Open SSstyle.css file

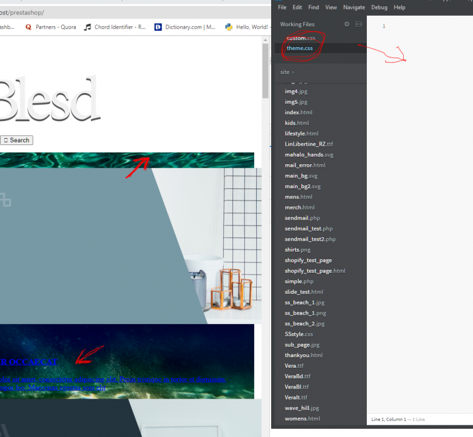299,334
